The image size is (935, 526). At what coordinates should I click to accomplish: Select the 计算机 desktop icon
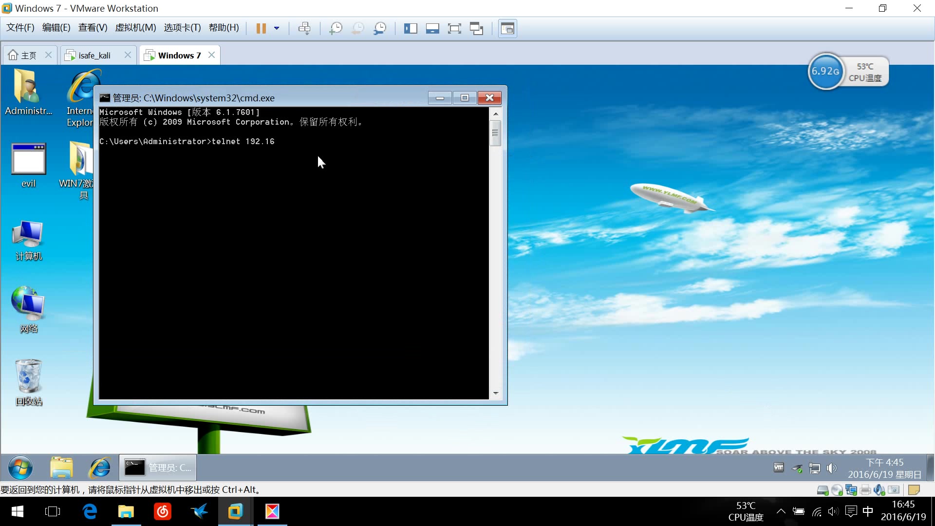click(28, 241)
